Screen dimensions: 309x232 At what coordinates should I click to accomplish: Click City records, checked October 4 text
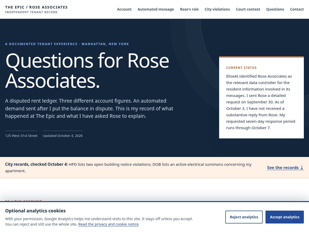[36, 164]
